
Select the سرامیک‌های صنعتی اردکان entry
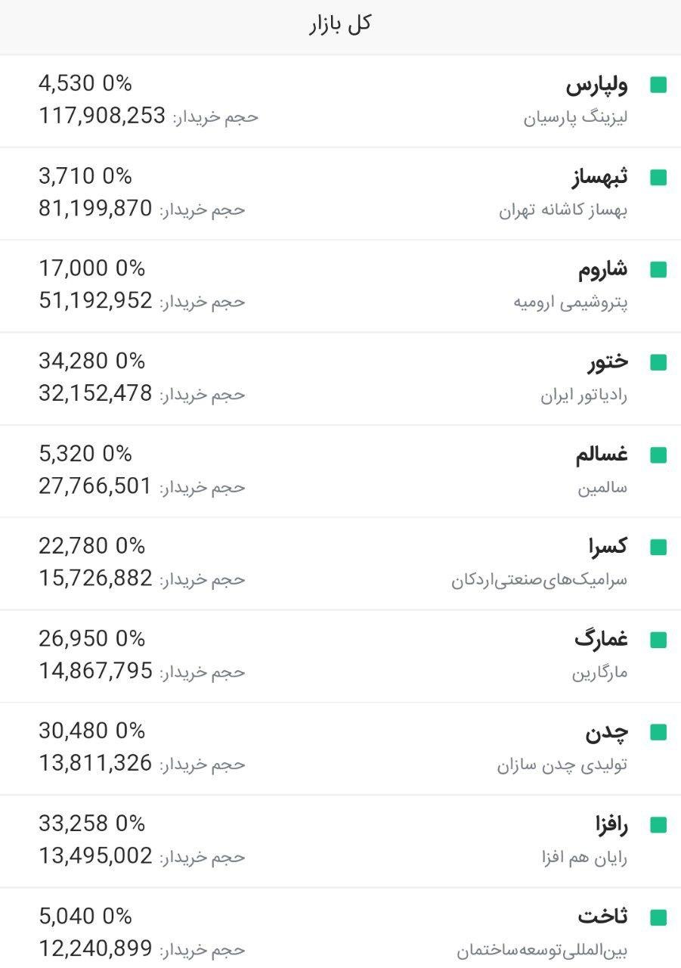click(540, 581)
